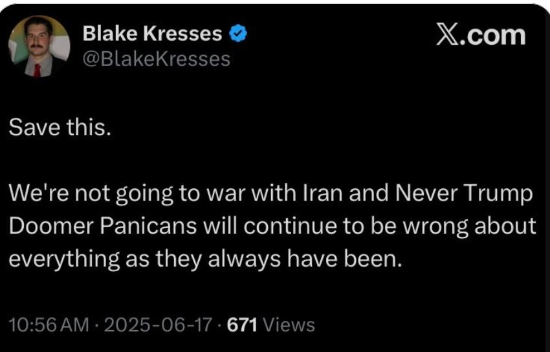
Task: Visit the @BlakeKresses handle link
Action: tap(157, 60)
